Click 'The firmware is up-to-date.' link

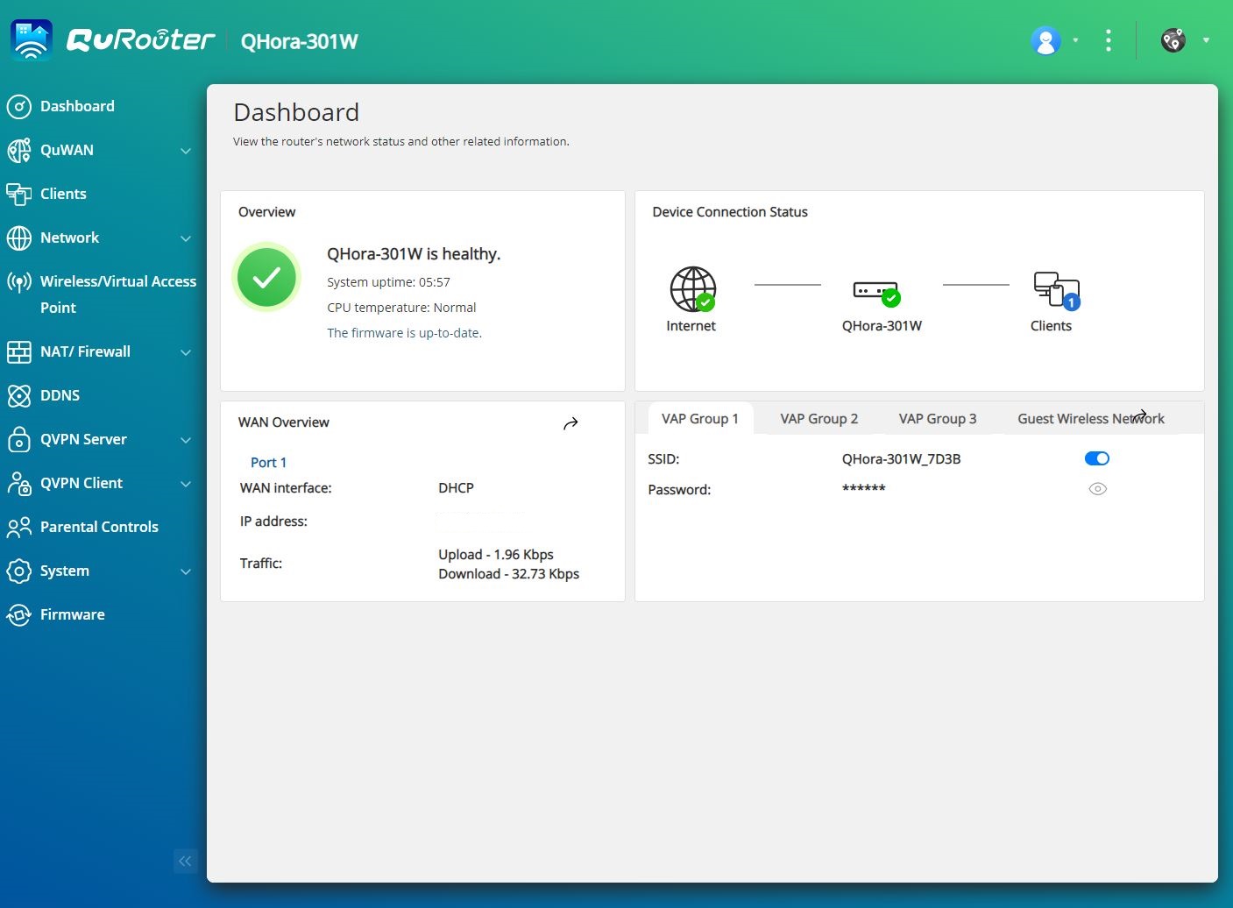pyautogui.click(x=405, y=333)
